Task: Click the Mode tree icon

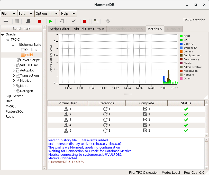Action: [17, 86]
